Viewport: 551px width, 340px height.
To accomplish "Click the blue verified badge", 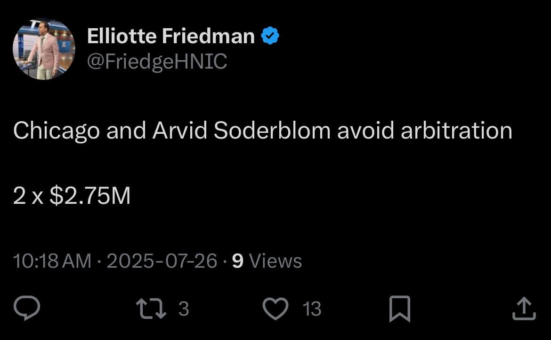I will click(x=270, y=34).
